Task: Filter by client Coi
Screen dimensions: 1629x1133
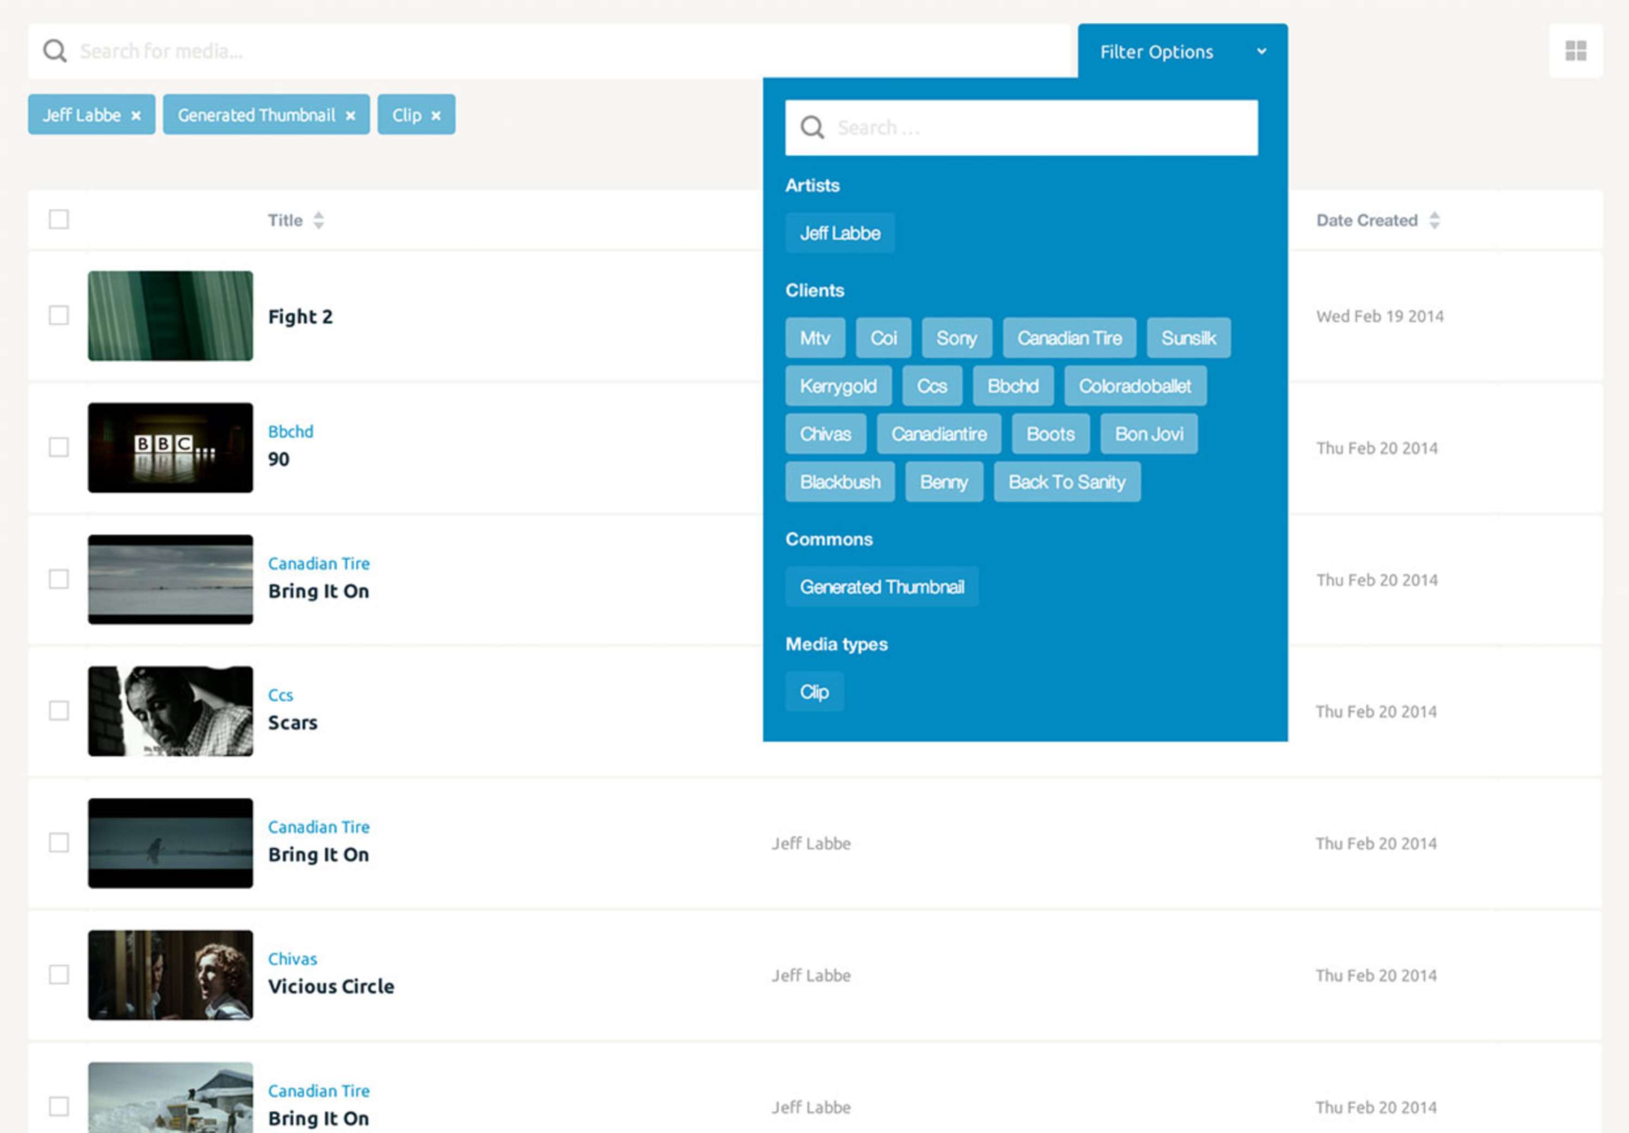Action: coord(883,338)
